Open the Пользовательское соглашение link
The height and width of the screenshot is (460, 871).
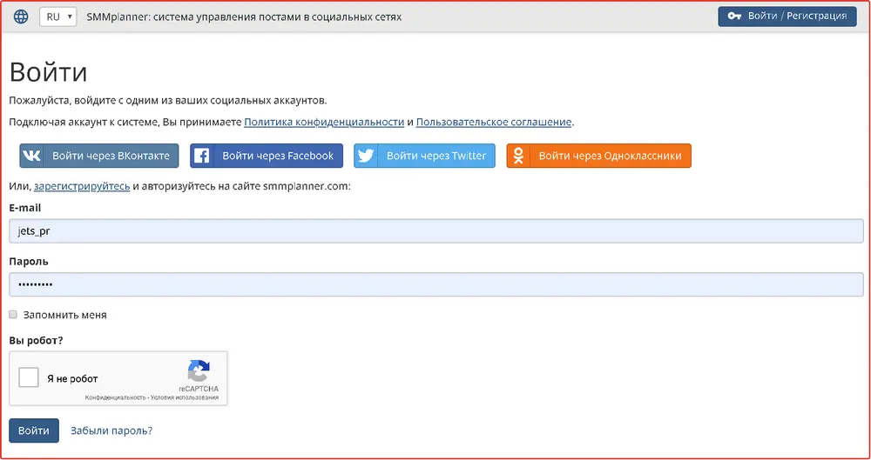(x=494, y=122)
